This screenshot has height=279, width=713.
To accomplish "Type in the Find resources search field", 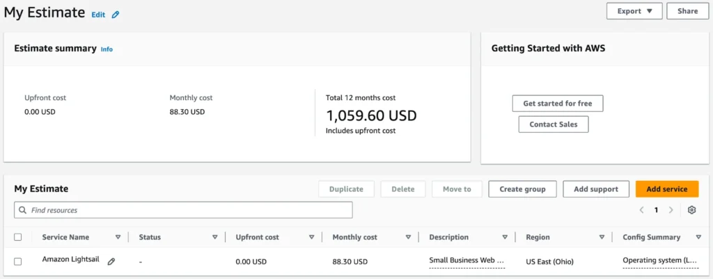I will click(x=188, y=210).
